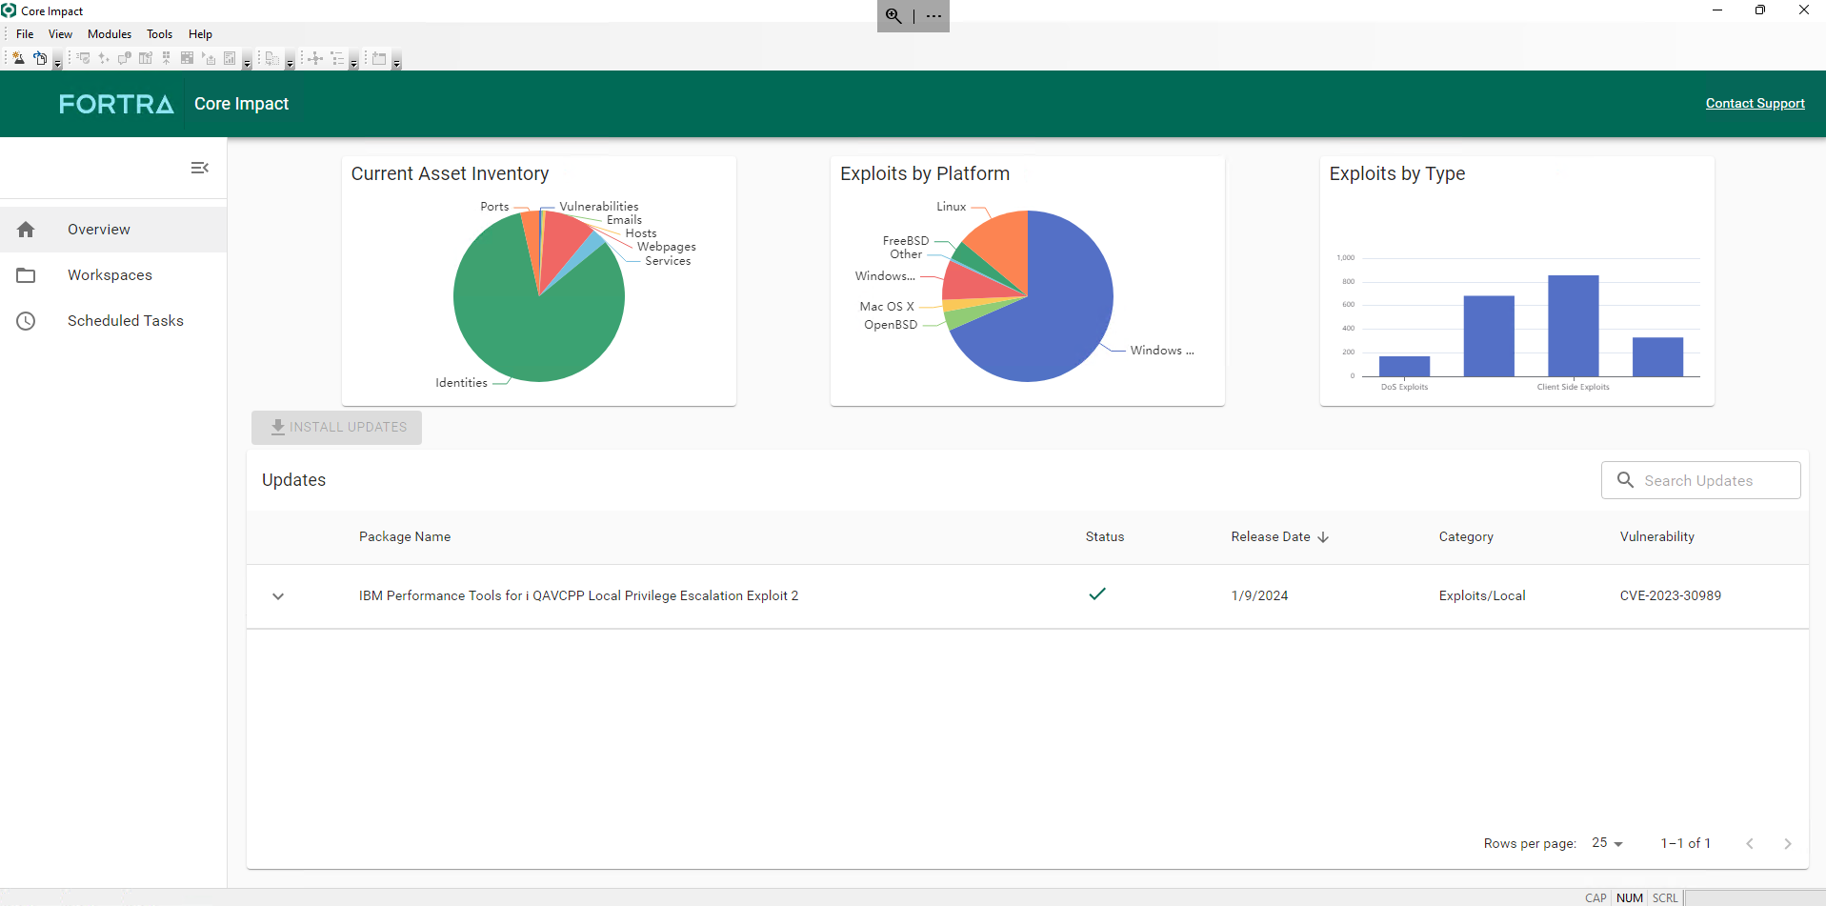Click the network node toolbar icon
Image resolution: width=1826 pixels, height=906 pixels.
pos(315,58)
